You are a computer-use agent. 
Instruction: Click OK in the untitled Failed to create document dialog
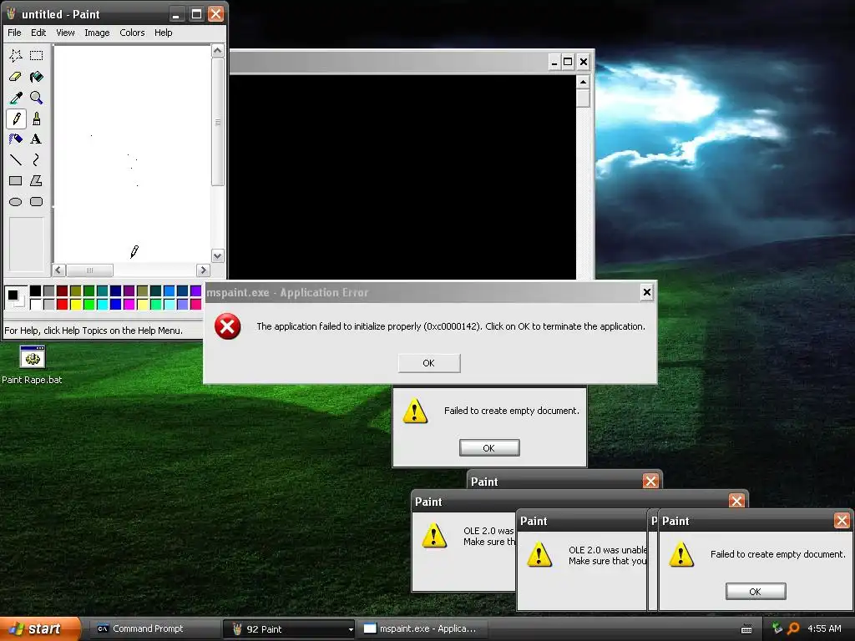coord(489,448)
